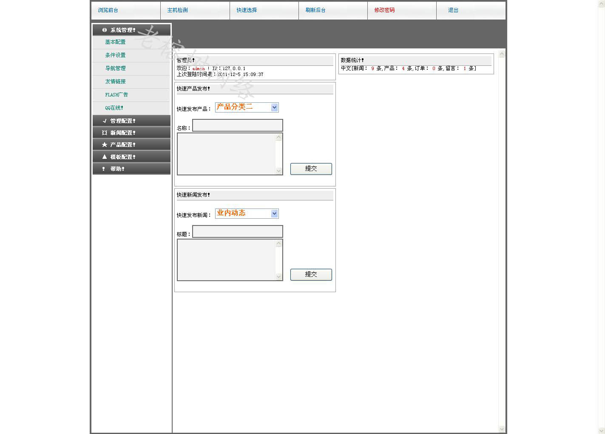Click the last login time 2011-12-5 15:09:37
Screen dimensions: 605x434
click(241, 74)
